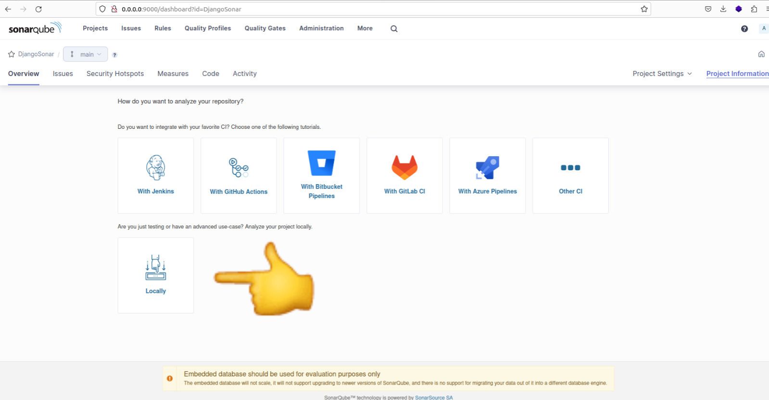Screen dimensions: 769x400
Task: Open the user account avatar
Action: pyautogui.click(x=764, y=28)
